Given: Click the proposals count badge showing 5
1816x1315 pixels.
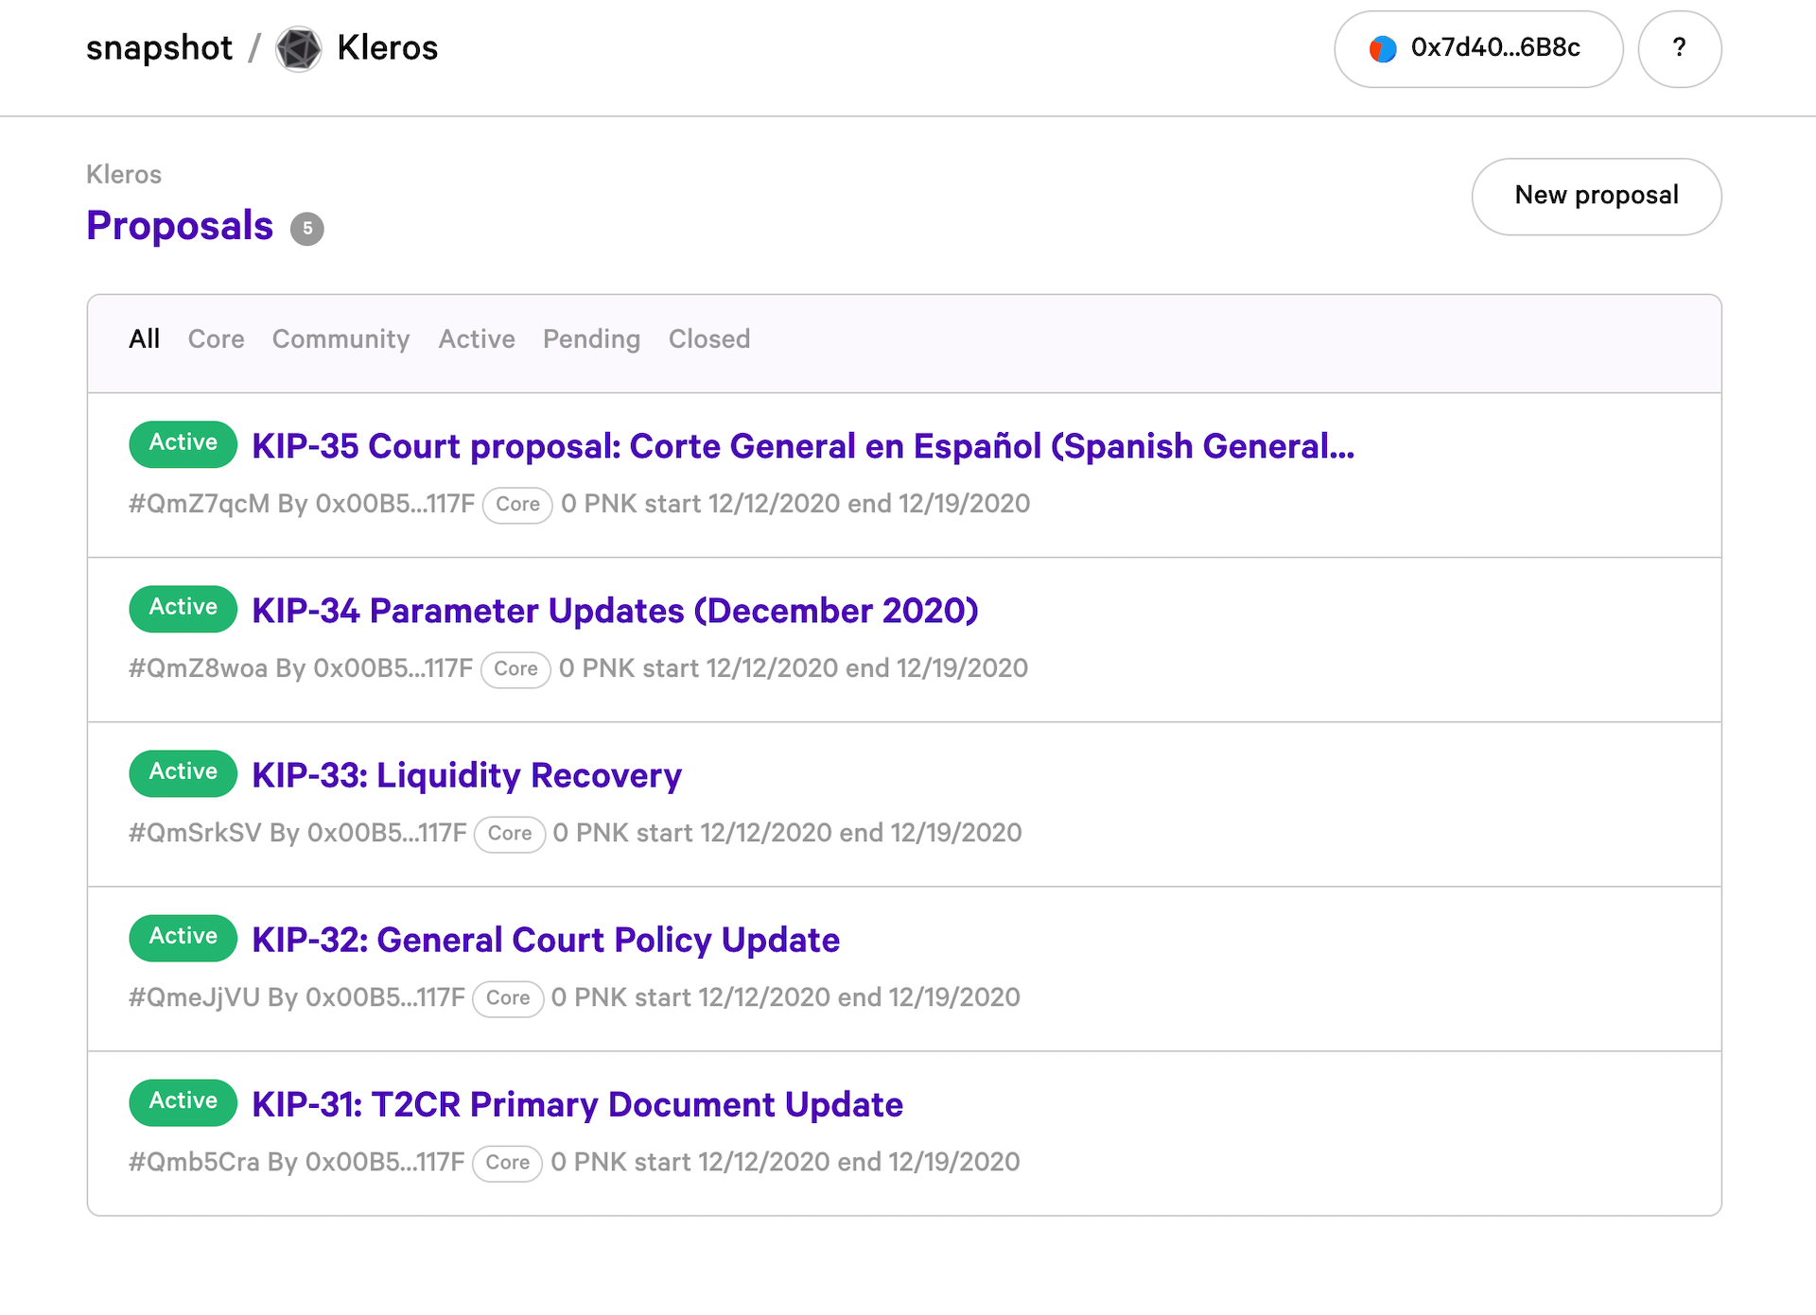Looking at the screenshot, I should pyautogui.click(x=306, y=229).
